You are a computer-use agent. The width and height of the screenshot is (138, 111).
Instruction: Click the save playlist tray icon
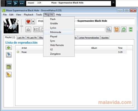click(x=9, y=55)
